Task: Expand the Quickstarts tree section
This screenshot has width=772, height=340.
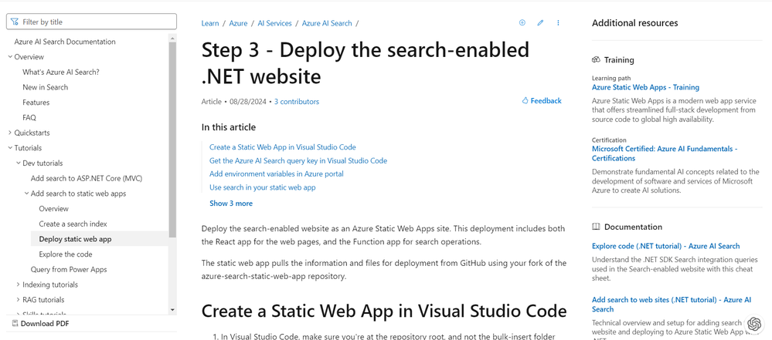Action: [x=10, y=133]
